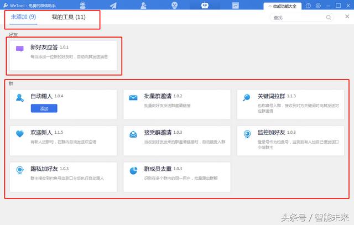This screenshot has height=225, width=354.
Task: Click the WeTool wrench logo
Action: (6, 5)
